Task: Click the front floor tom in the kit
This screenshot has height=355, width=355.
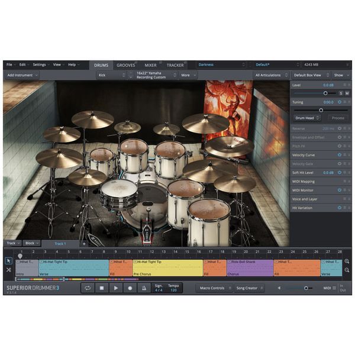Action: (209, 223)
